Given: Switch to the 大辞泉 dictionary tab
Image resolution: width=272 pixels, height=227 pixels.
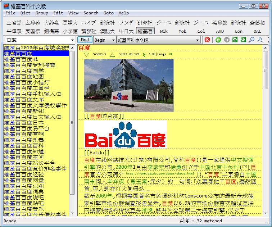Looking at the screenshot, I should [x=51, y=23].
